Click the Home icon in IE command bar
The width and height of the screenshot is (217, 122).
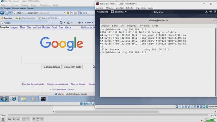[61, 23]
